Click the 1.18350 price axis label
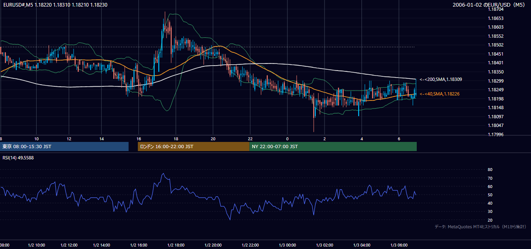The image size is (531, 249). click(x=496, y=72)
